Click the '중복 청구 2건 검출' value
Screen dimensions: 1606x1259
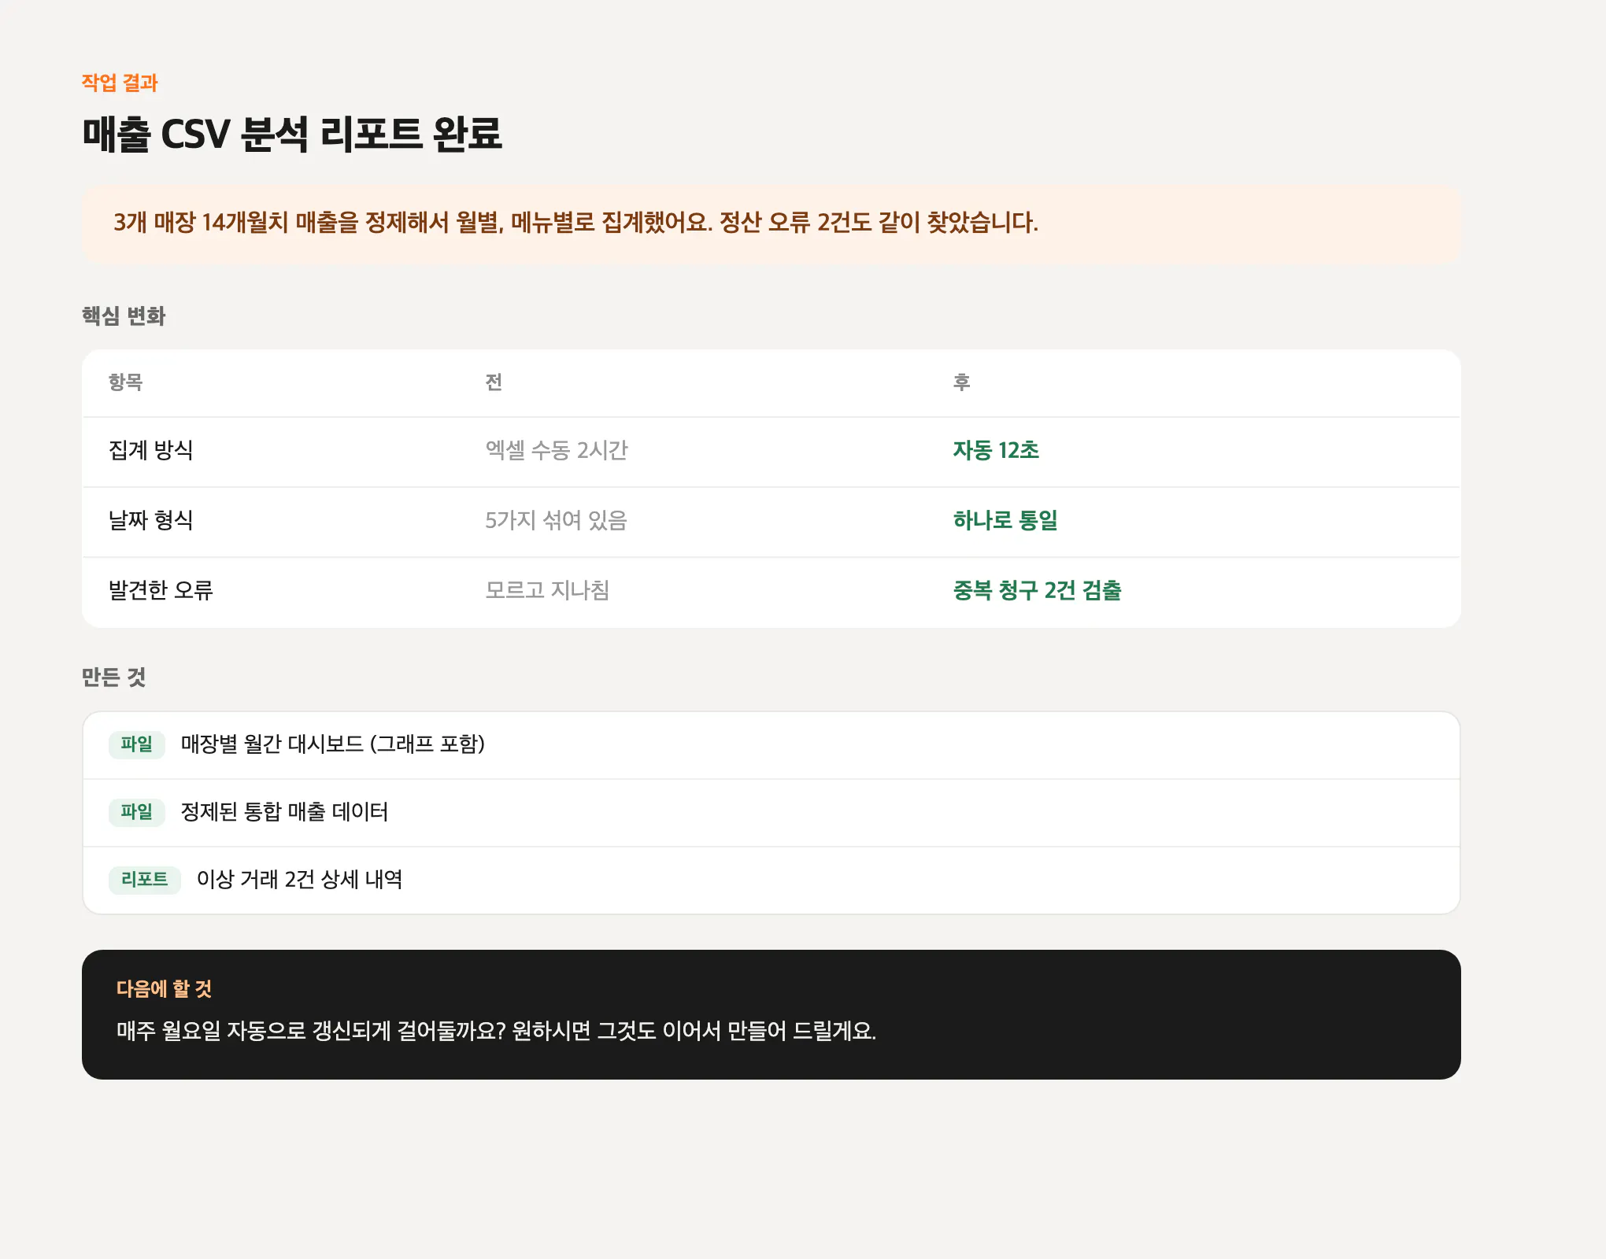click(x=1038, y=590)
